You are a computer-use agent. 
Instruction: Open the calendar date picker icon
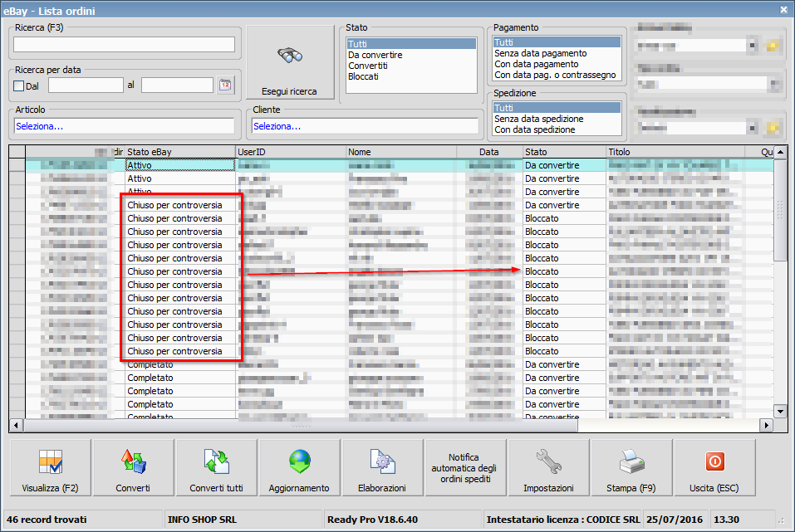(225, 85)
